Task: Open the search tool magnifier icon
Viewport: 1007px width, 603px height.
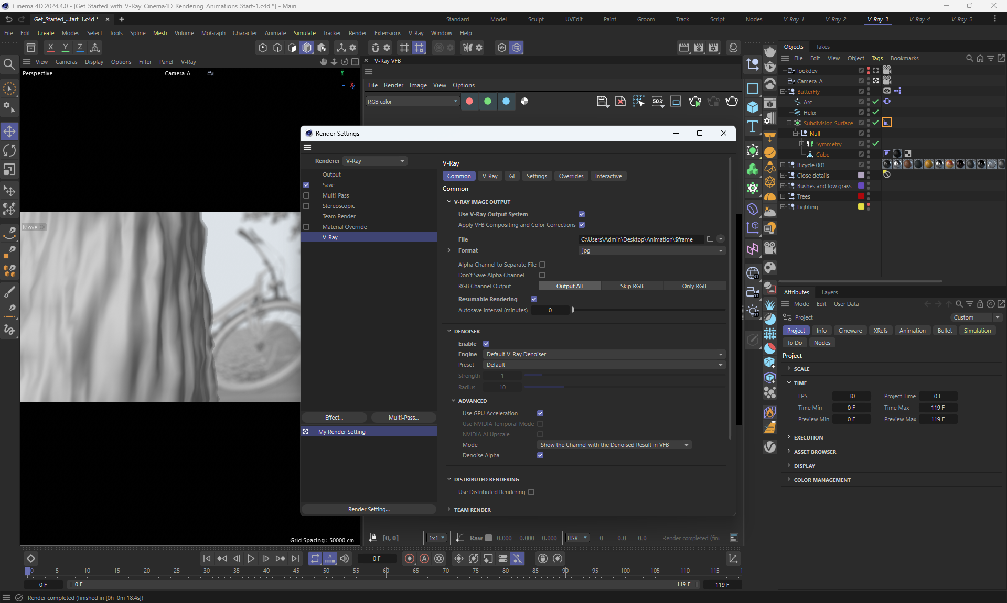Action: point(9,64)
